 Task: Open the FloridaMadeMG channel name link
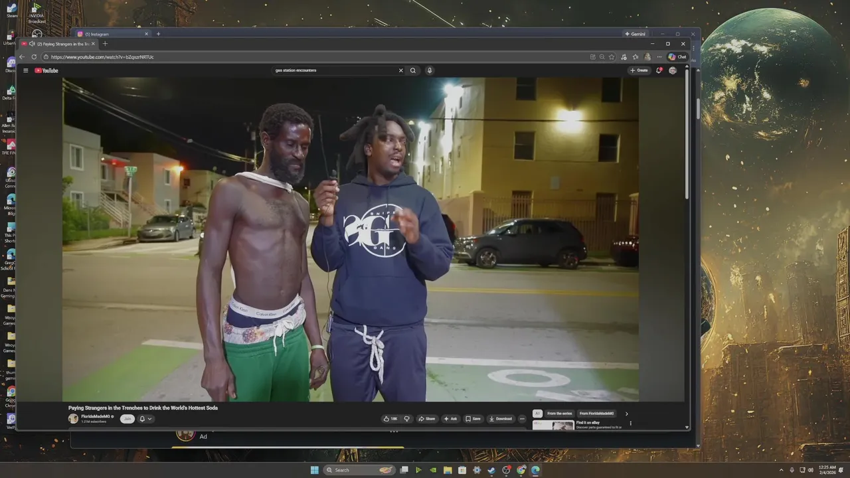[x=96, y=416]
